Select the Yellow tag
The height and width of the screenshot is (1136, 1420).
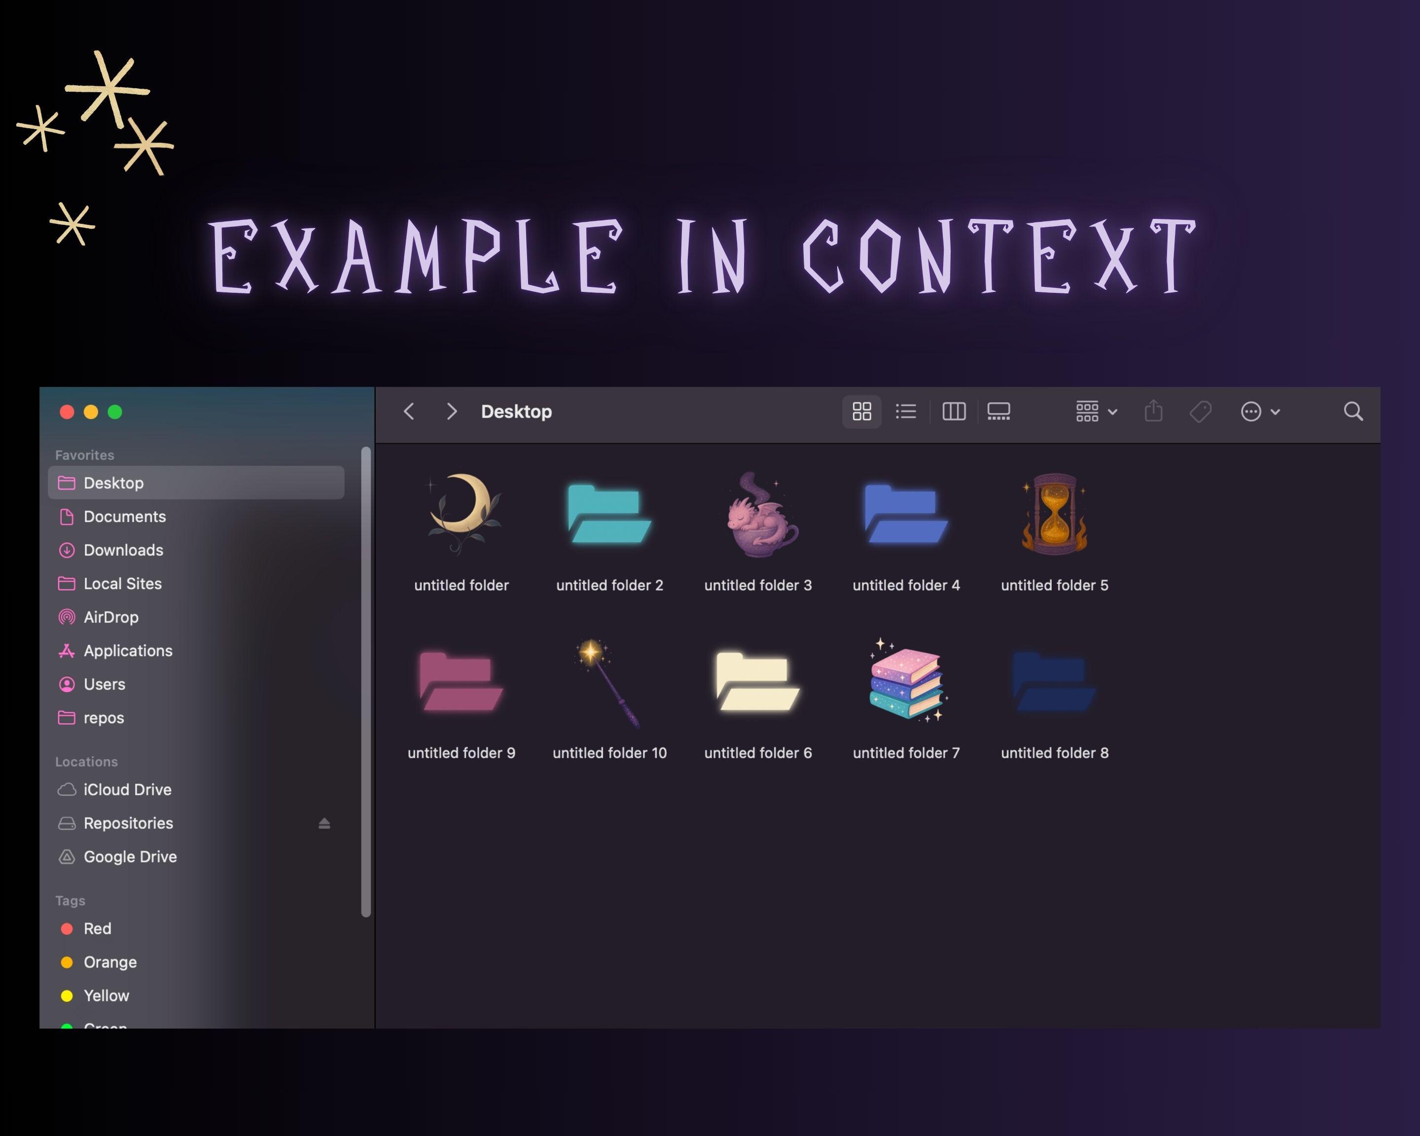[x=196, y=996]
